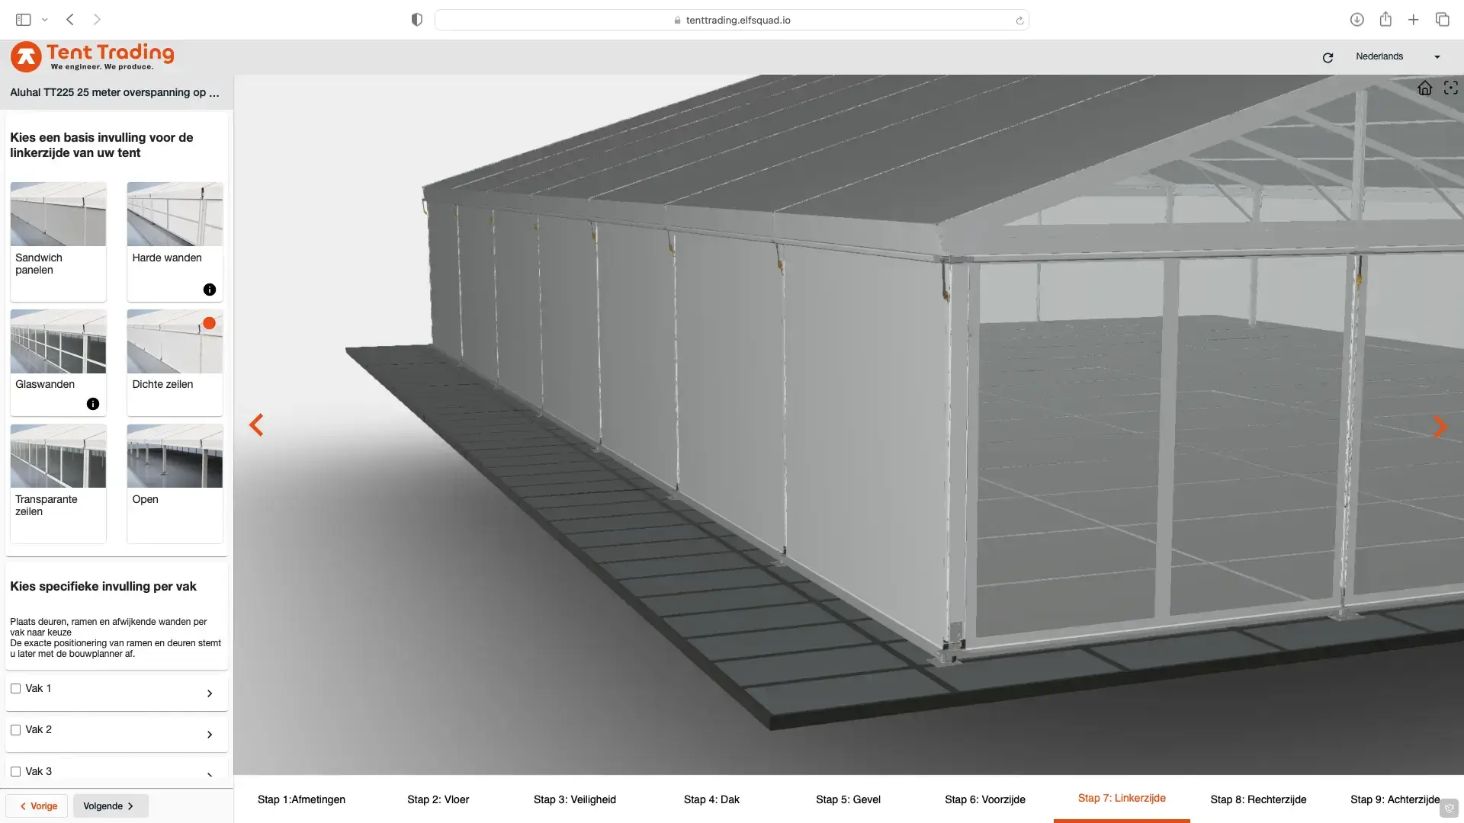Toggle fullscreen 3D viewer icon
This screenshot has width=1464, height=823.
coord(1451,88)
